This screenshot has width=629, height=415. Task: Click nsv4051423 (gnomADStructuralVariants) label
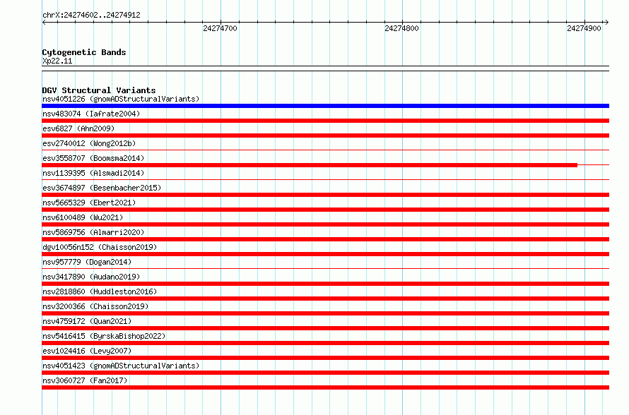tap(121, 366)
